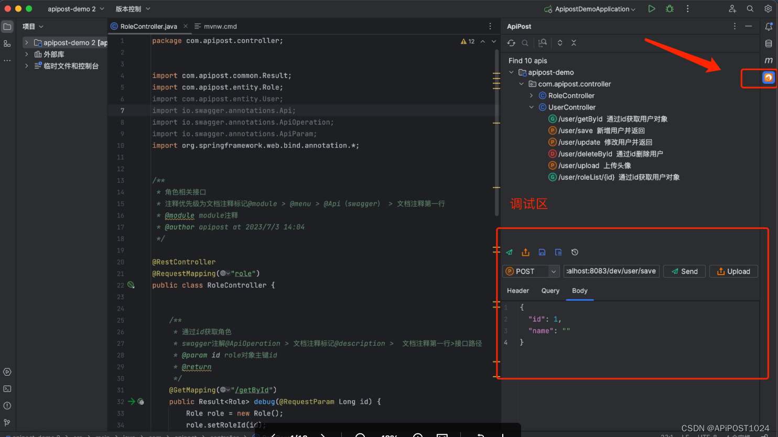Image resolution: width=778 pixels, height=437 pixels.
Task: Save the current request with the disk icon
Action: click(542, 252)
